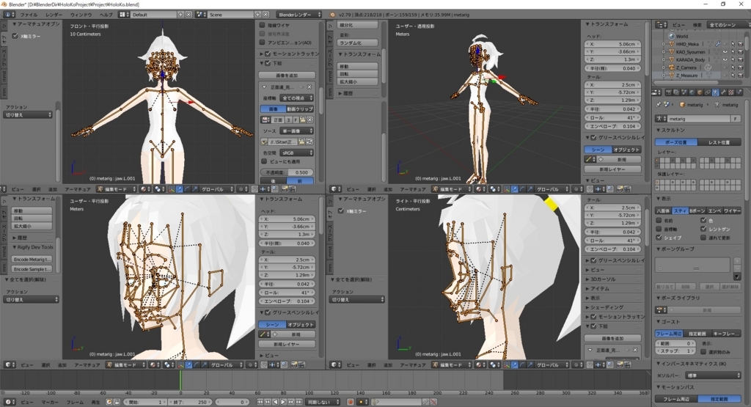Image resolution: width=751 pixels, height=407 pixels.
Task: Open the sRGB color space dropdown
Action: click(x=297, y=153)
